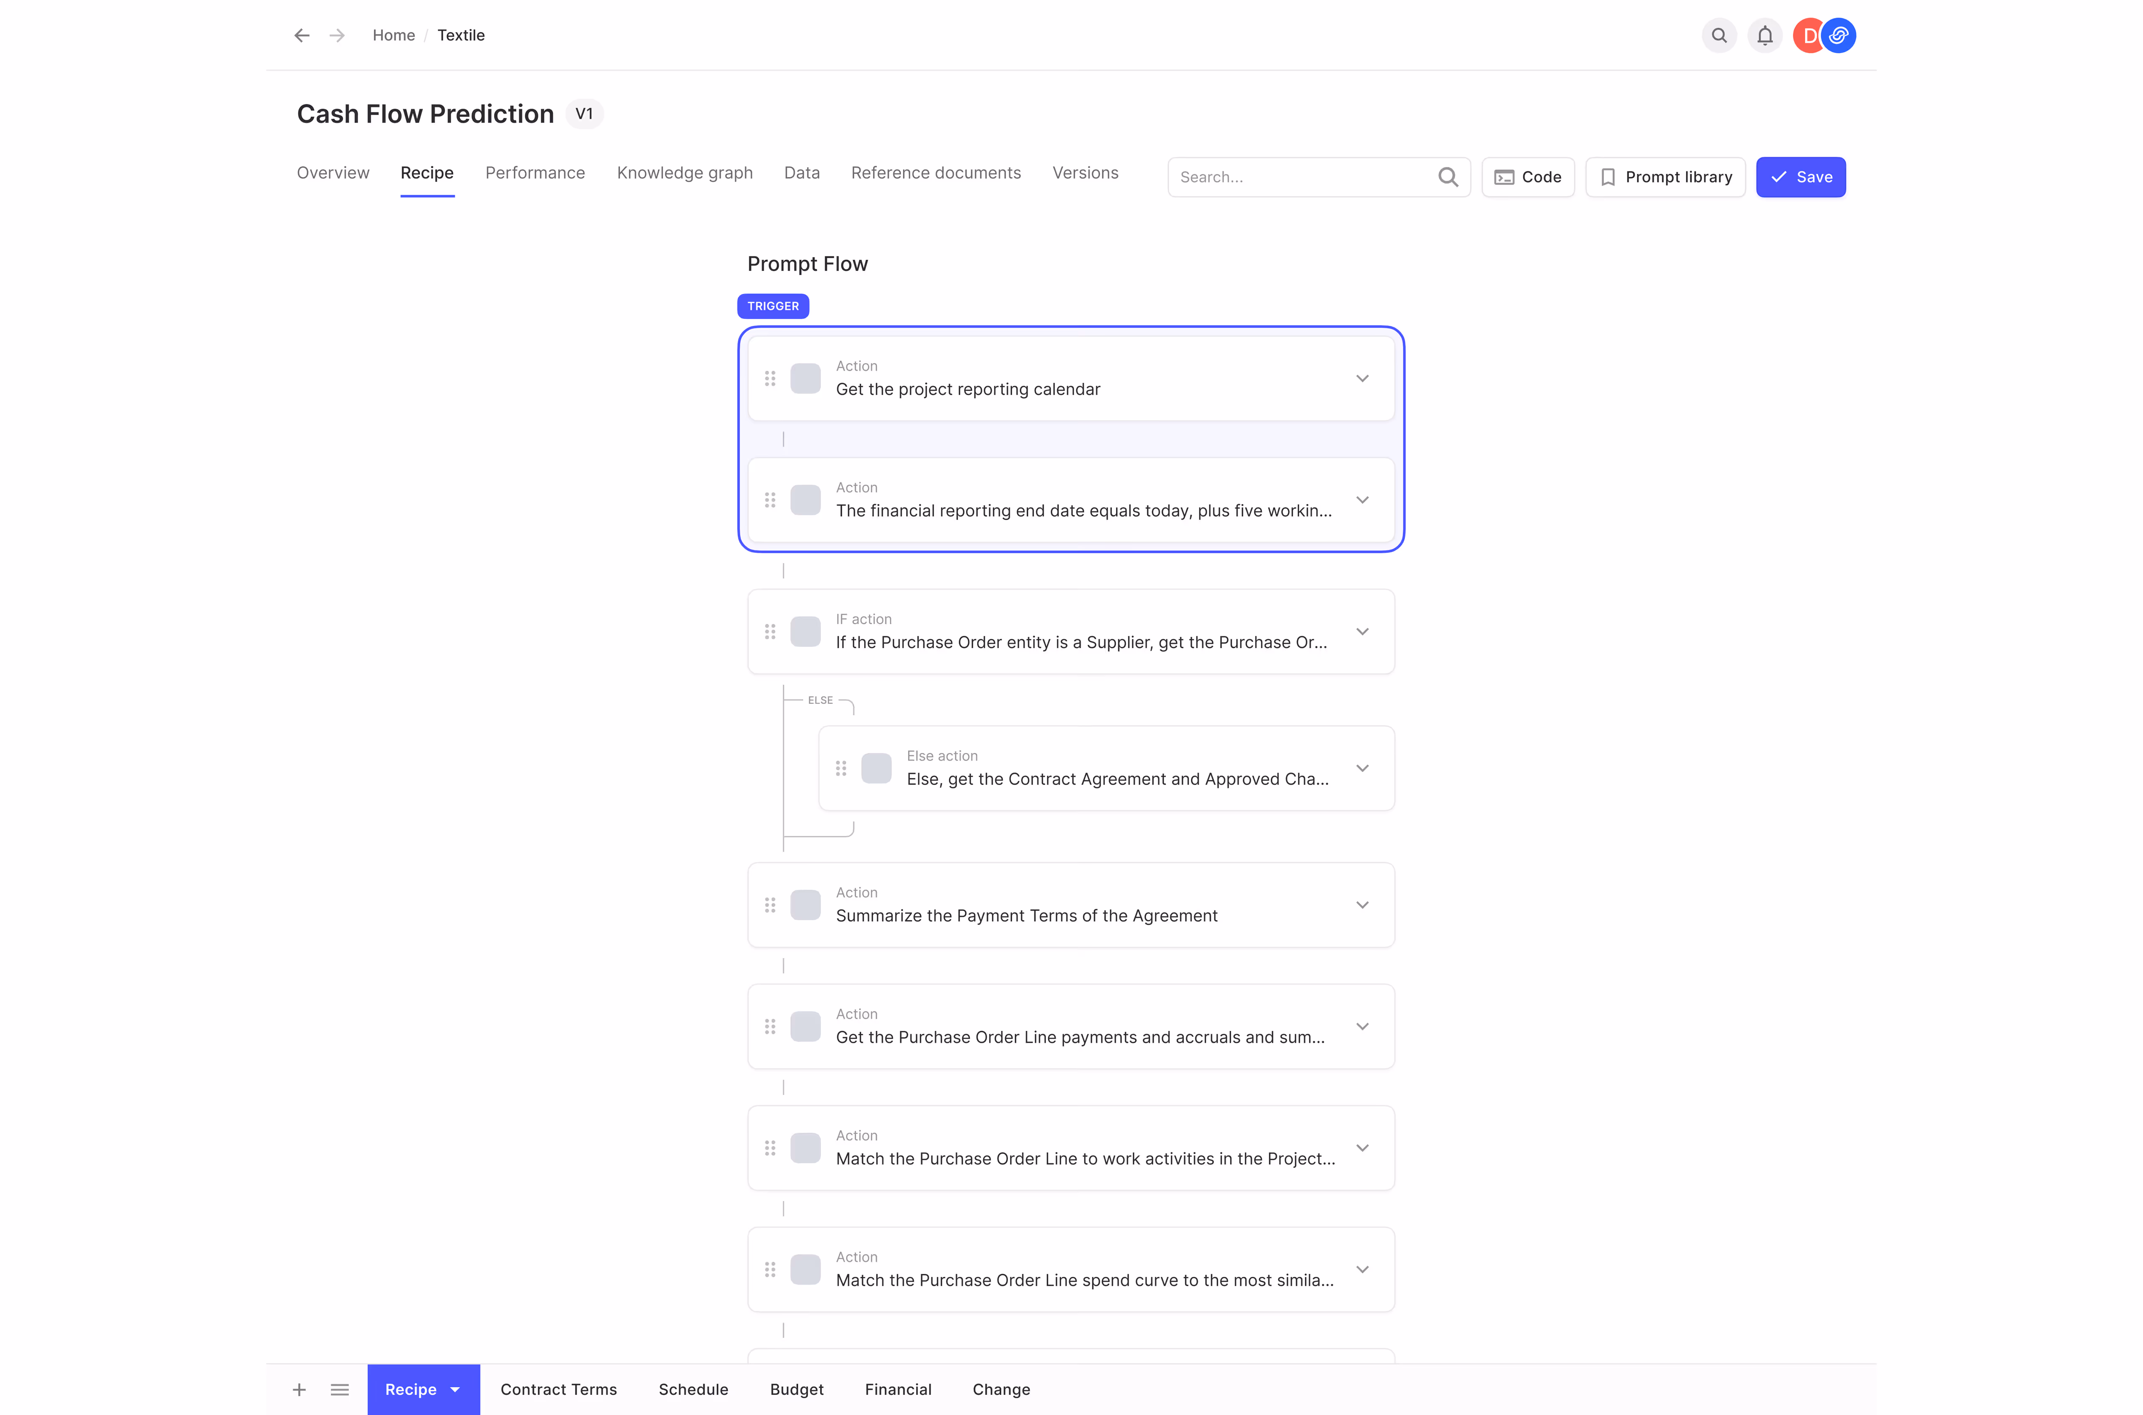Open the notifications bell
Image resolution: width=2143 pixels, height=1415 pixels.
coord(1764,35)
